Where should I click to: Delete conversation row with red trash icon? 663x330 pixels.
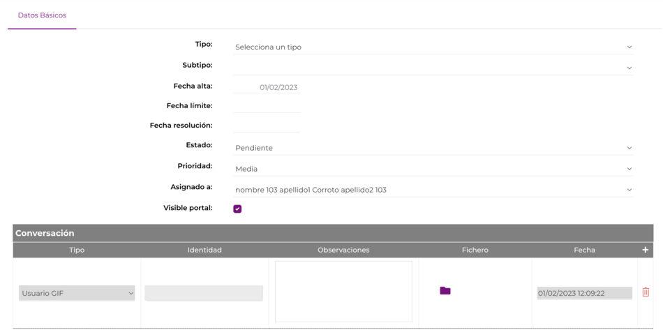click(646, 292)
